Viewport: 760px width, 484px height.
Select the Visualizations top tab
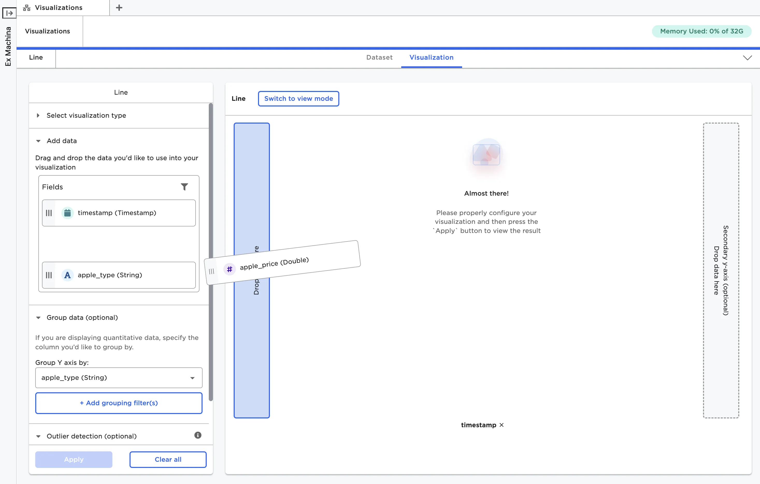(59, 8)
